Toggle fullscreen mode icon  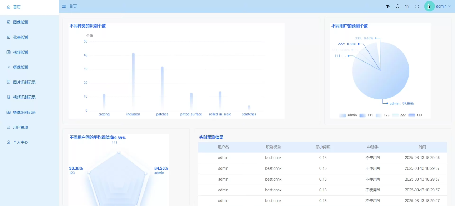click(417, 6)
